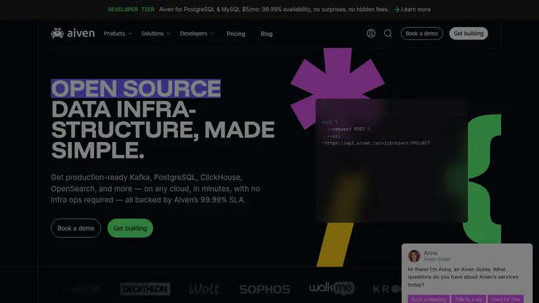Image resolution: width=539 pixels, height=303 pixels.
Task: Open the search magnifier icon
Action: point(388,34)
